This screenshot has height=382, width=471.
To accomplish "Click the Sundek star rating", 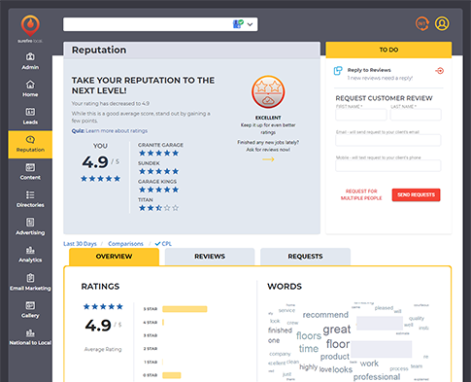I will 158,171.
